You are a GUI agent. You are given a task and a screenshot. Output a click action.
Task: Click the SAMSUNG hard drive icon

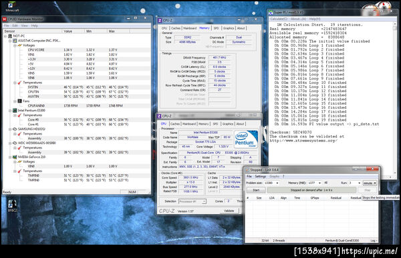(15, 129)
